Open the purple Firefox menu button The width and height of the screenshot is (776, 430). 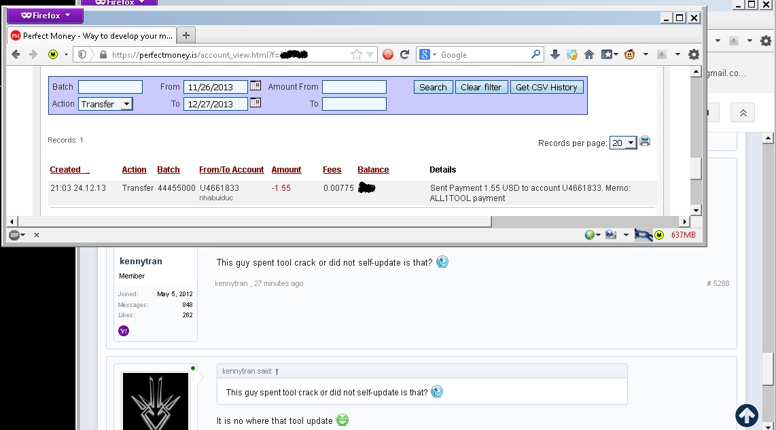click(45, 16)
